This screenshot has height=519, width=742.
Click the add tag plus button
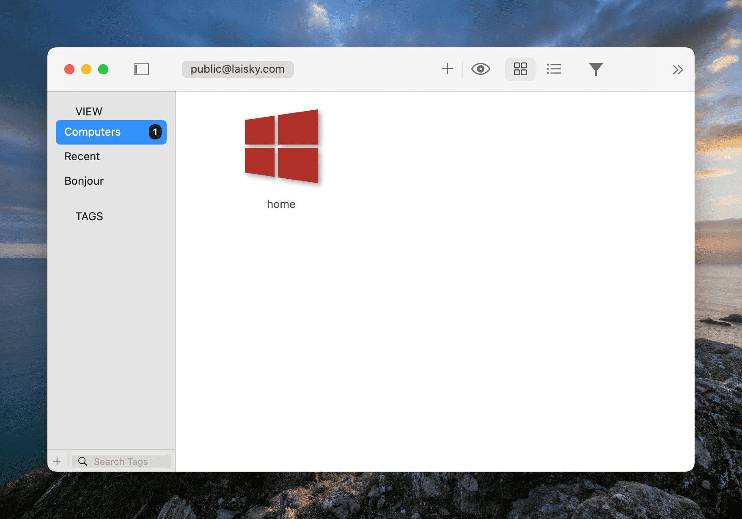[58, 462]
